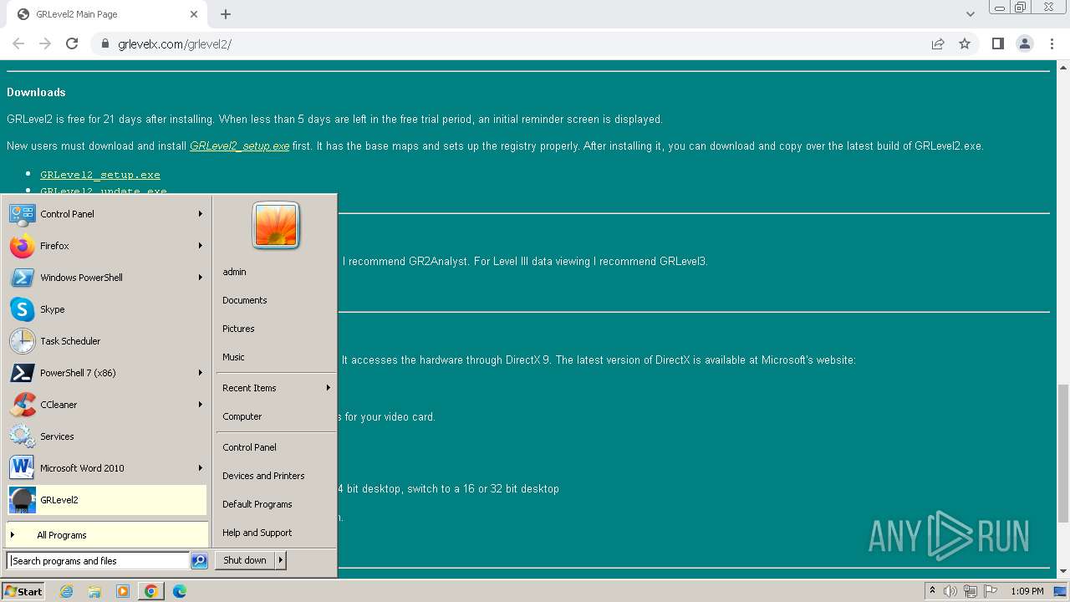
Task: Expand Control Panel submenu arrow
Action: pos(201,214)
